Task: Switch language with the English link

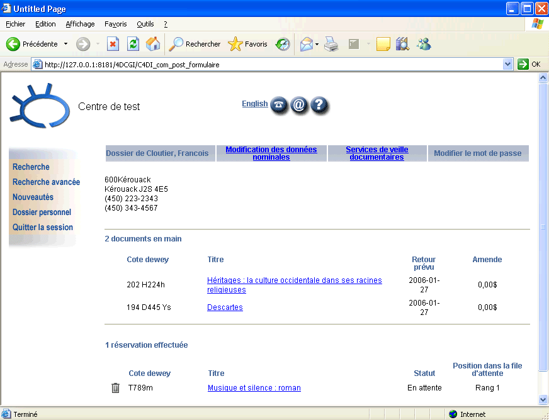Action: [x=254, y=104]
